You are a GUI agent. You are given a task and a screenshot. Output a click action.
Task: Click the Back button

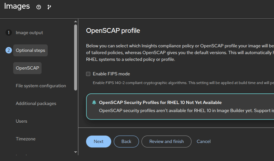(126, 141)
